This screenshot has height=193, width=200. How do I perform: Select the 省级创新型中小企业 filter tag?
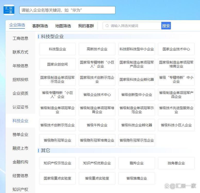[x=137, y=95]
